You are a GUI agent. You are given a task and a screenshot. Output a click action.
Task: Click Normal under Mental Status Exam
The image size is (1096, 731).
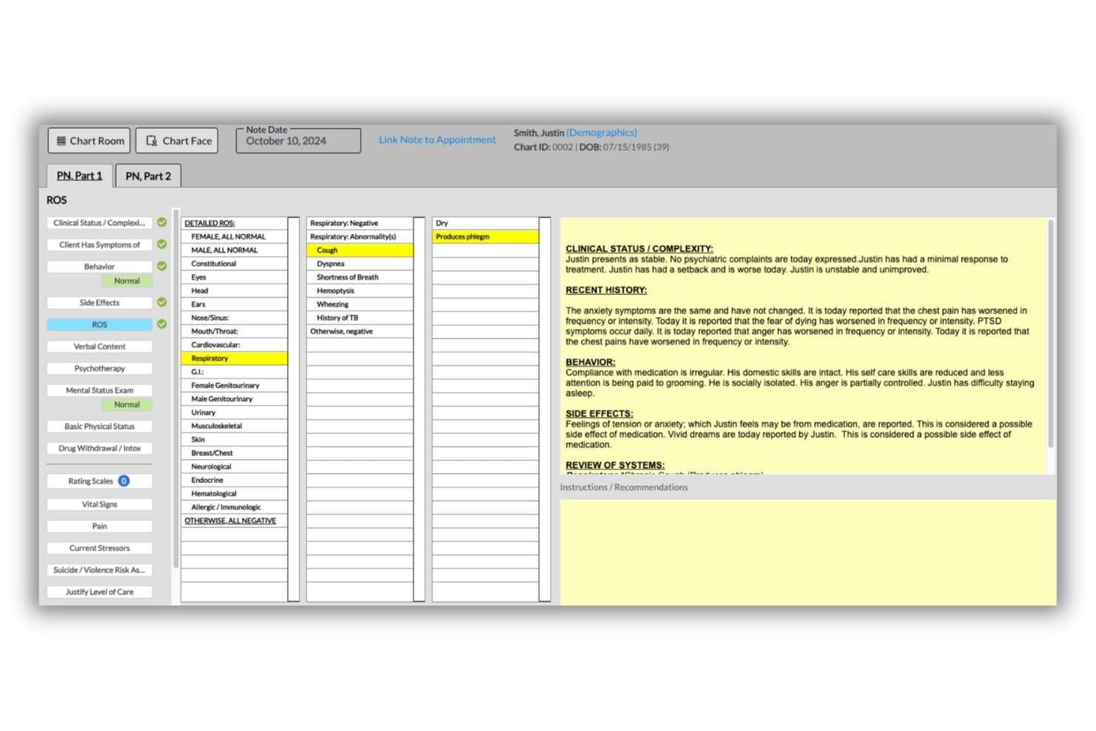127,404
